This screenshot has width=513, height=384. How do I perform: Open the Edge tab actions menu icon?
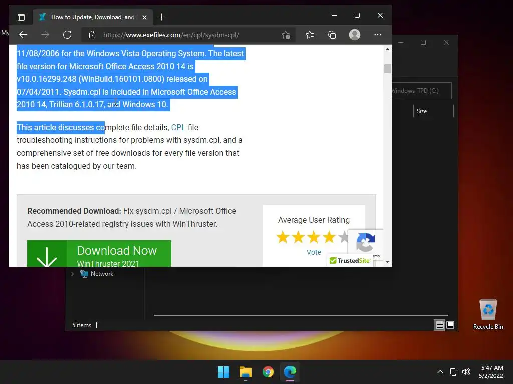click(21, 17)
